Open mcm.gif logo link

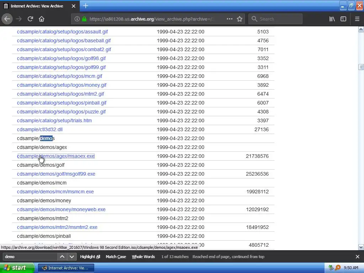(x=59, y=76)
